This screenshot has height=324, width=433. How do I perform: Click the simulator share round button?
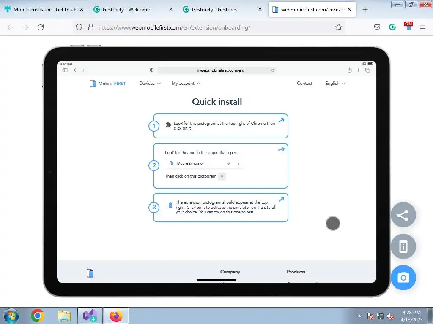click(x=403, y=215)
